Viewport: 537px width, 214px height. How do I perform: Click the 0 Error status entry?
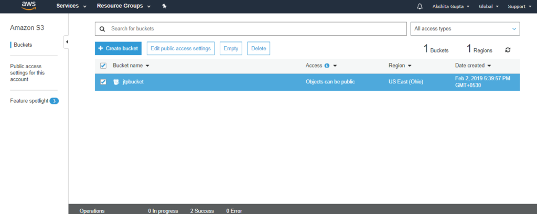tap(234, 211)
